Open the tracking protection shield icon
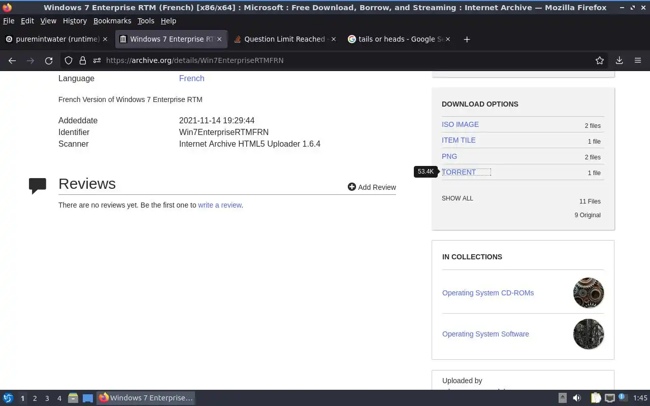 [69, 60]
